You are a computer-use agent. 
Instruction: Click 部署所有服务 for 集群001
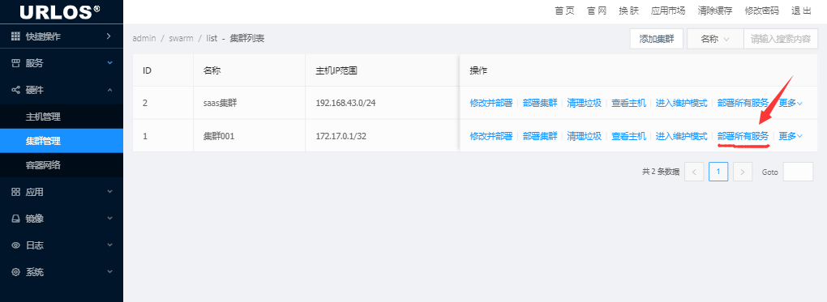coord(743,136)
